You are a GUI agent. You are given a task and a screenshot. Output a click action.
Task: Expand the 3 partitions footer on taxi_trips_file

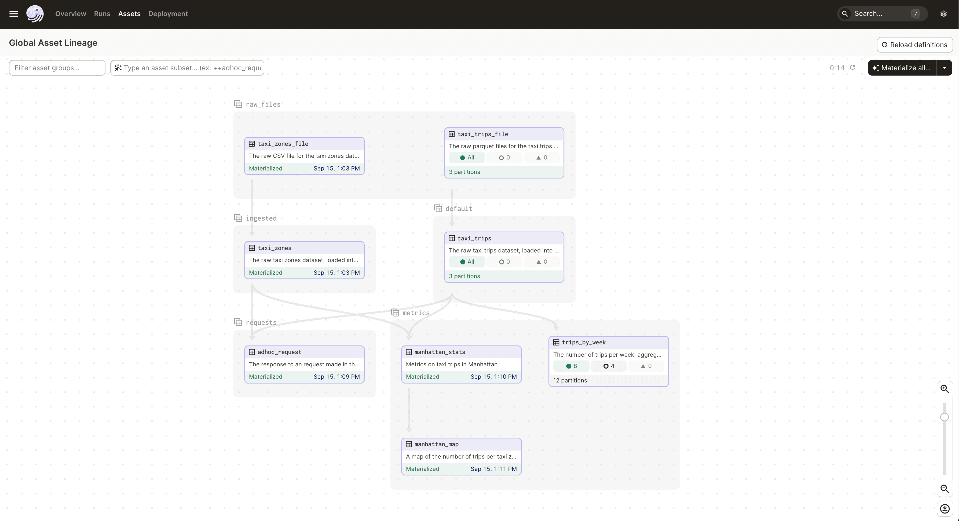pyautogui.click(x=465, y=172)
